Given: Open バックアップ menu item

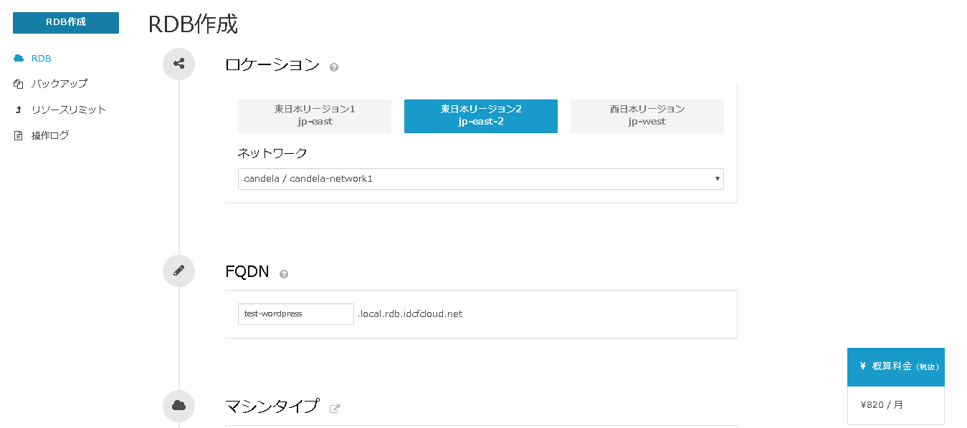Looking at the screenshot, I should coord(59,84).
